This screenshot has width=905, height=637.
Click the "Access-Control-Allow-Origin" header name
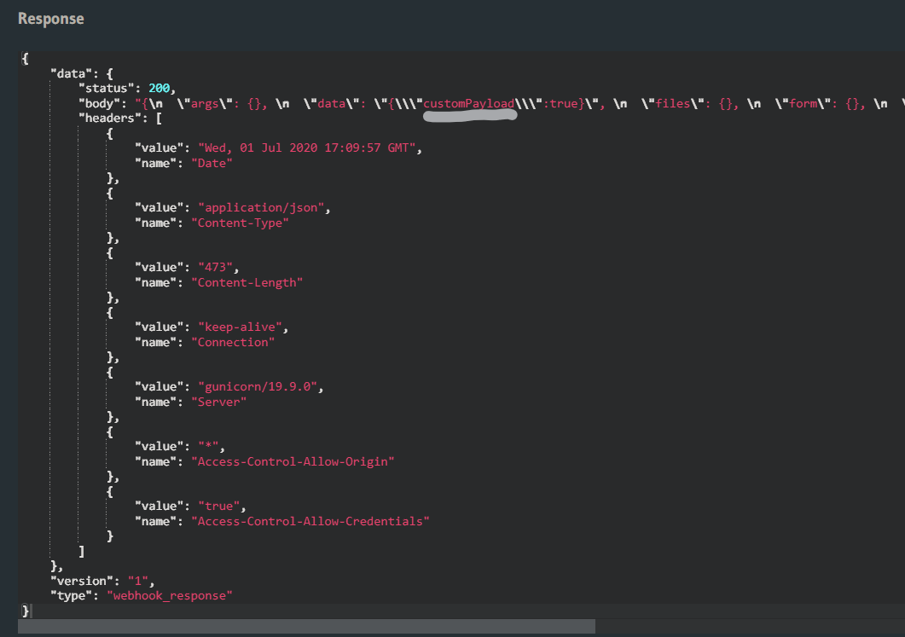[x=293, y=461]
